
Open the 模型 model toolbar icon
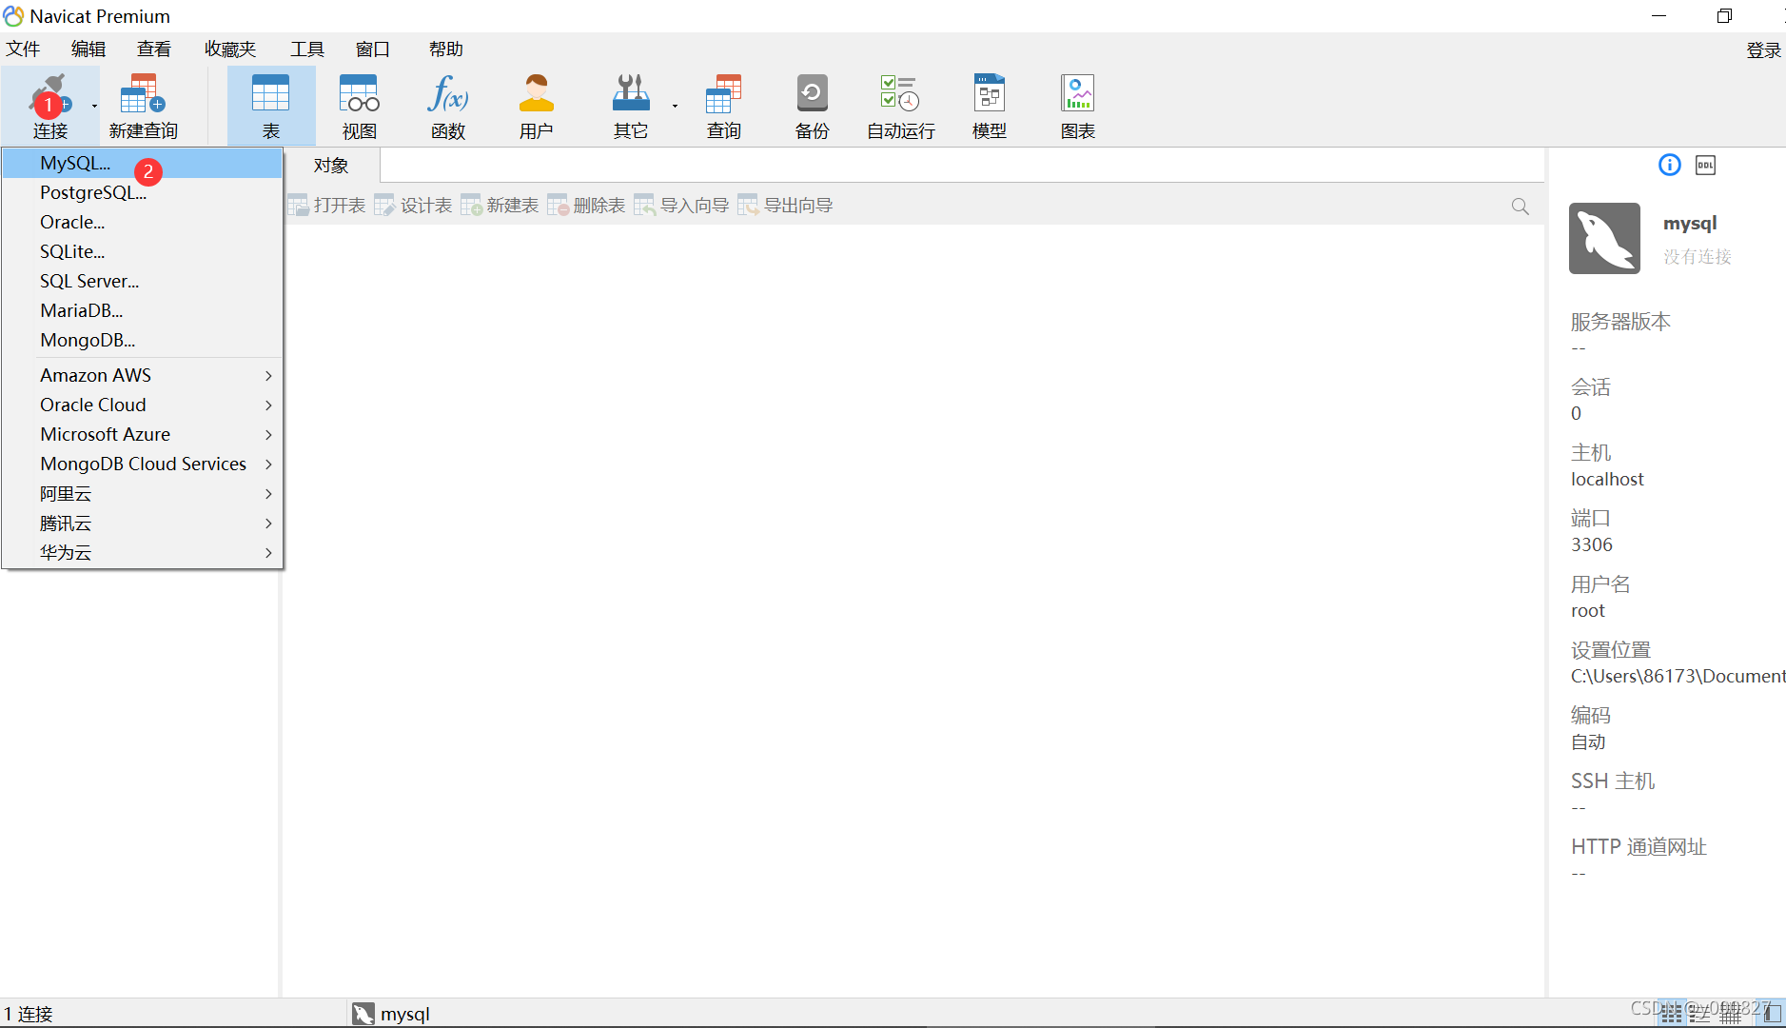tap(990, 106)
